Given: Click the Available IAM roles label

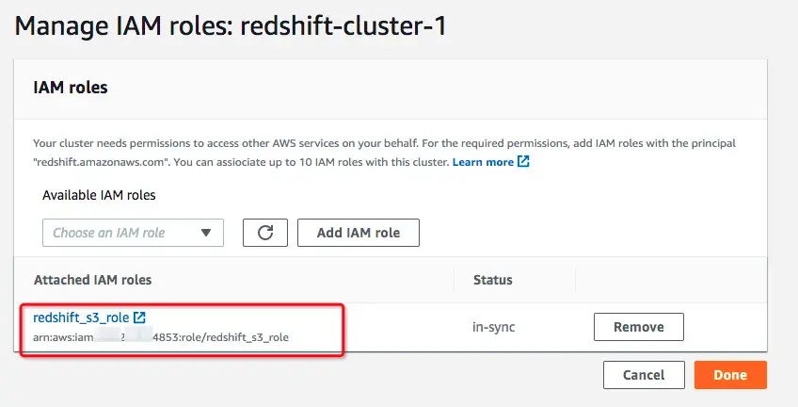Looking at the screenshot, I should (x=99, y=195).
